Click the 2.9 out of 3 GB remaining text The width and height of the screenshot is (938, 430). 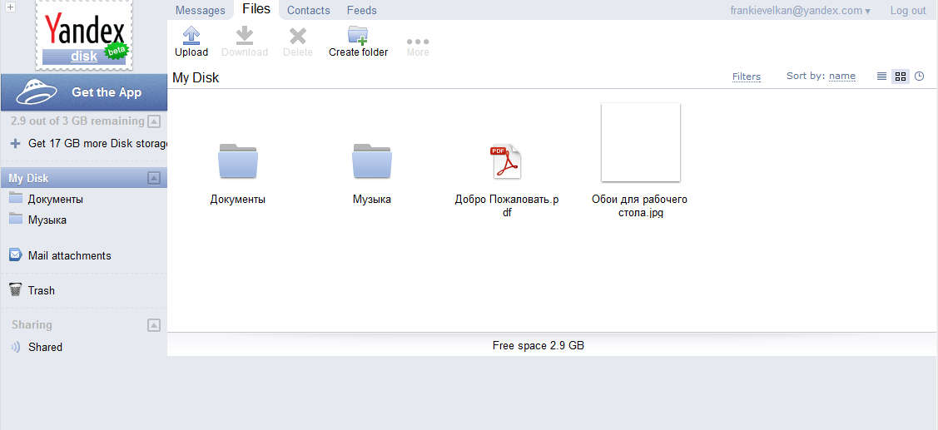click(77, 121)
